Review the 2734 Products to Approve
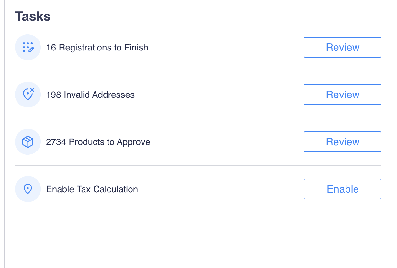 tap(342, 142)
